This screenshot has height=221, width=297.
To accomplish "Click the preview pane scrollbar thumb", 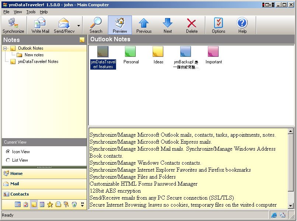I will tap(291, 162).
